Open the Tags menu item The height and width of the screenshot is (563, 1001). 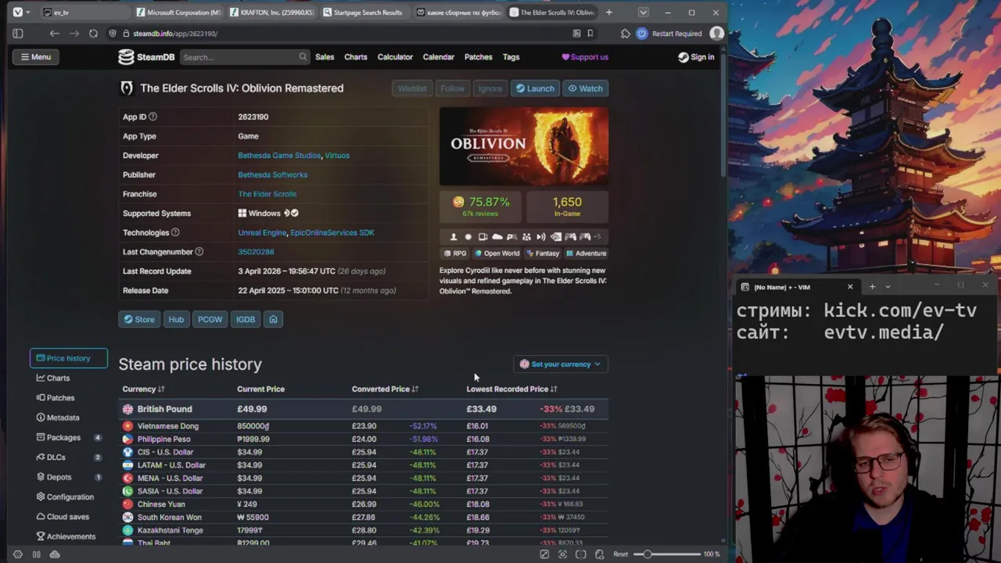pos(511,57)
